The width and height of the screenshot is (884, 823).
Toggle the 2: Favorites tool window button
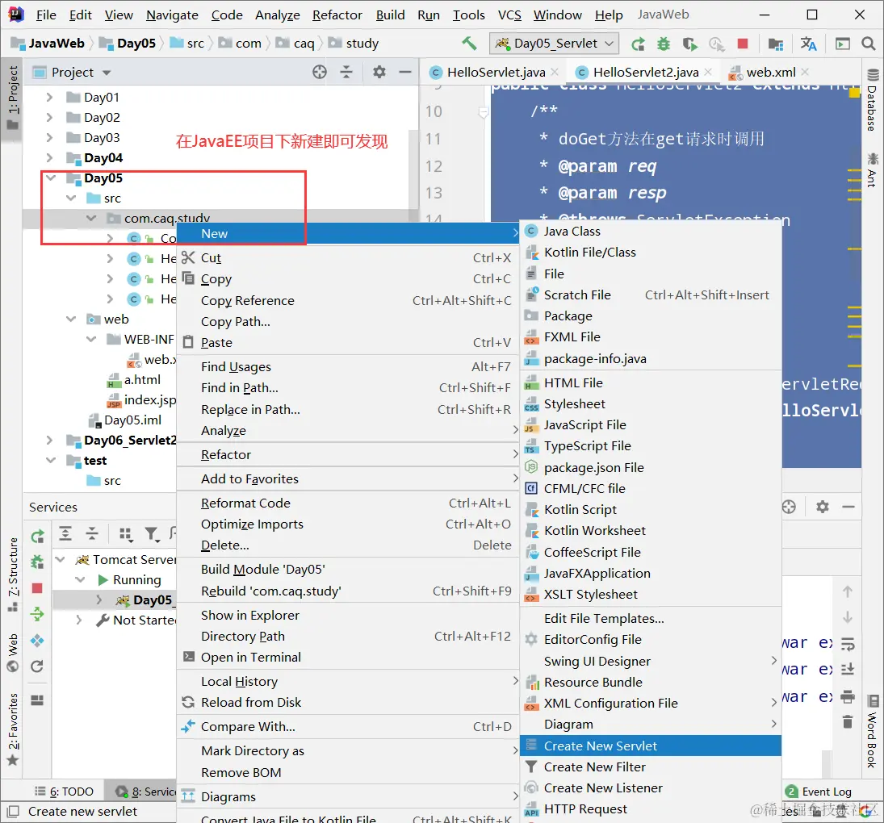click(12, 729)
